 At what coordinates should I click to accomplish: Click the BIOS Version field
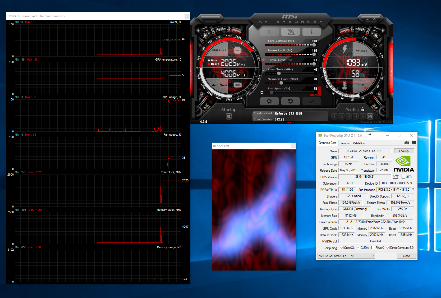tap(365, 177)
